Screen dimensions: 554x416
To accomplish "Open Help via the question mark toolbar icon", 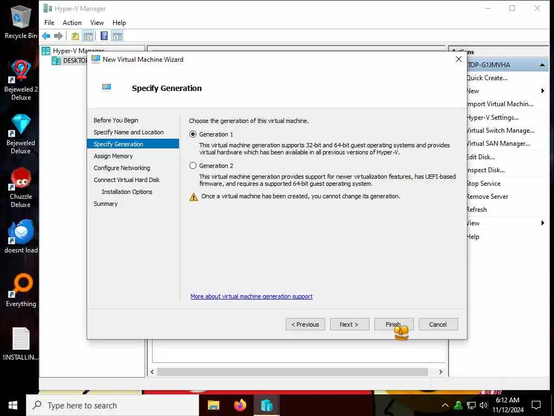I will tap(104, 36).
